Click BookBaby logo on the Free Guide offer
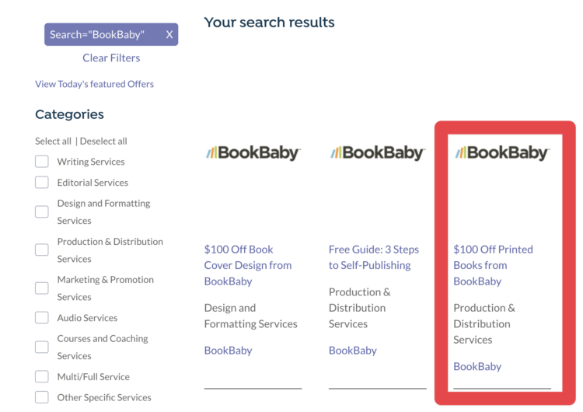Screen dimensions: 583x412 coord(378,153)
